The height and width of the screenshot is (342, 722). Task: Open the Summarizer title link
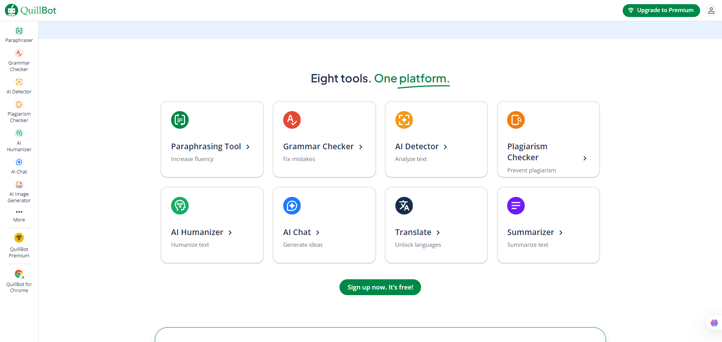[531, 232]
